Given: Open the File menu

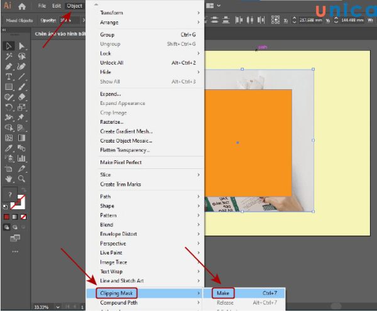Looking at the screenshot, I should click(42, 6).
